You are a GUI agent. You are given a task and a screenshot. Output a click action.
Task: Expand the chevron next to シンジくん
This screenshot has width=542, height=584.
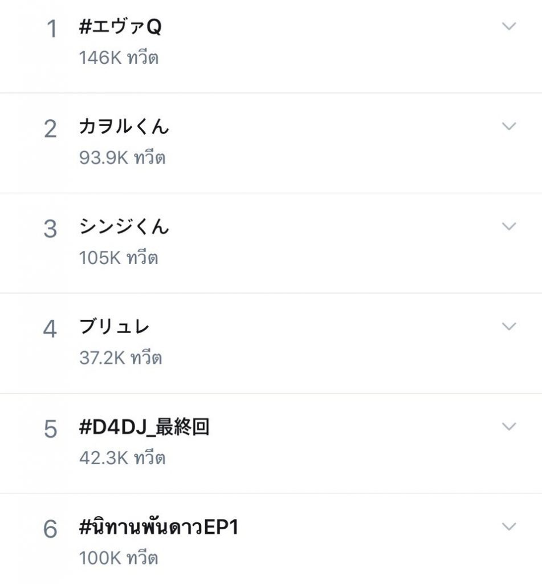509,226
